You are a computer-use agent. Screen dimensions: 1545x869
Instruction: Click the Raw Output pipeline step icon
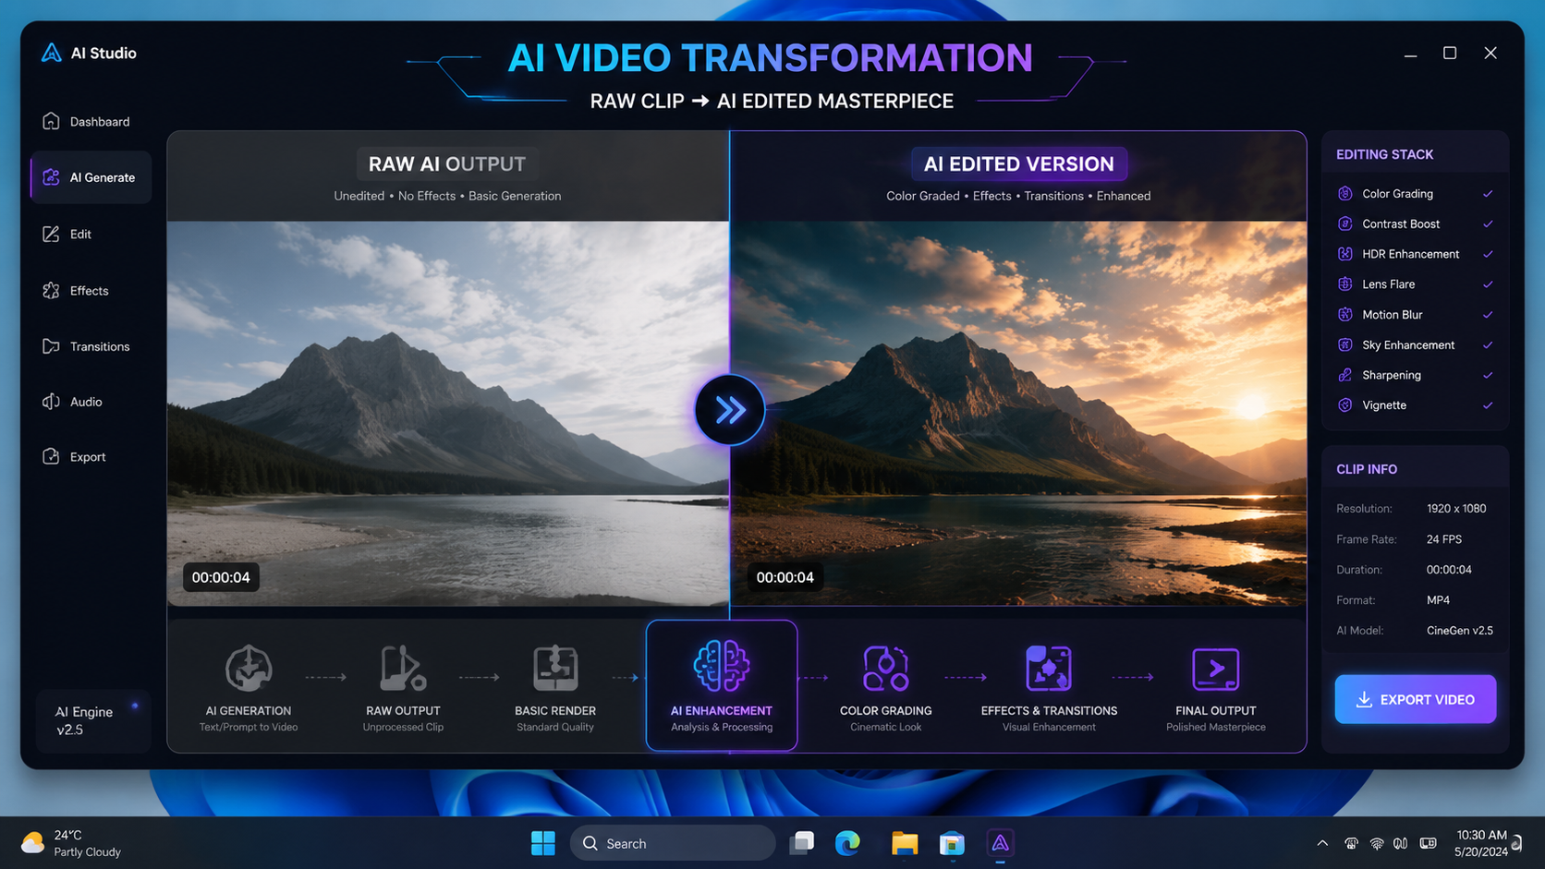403,668
